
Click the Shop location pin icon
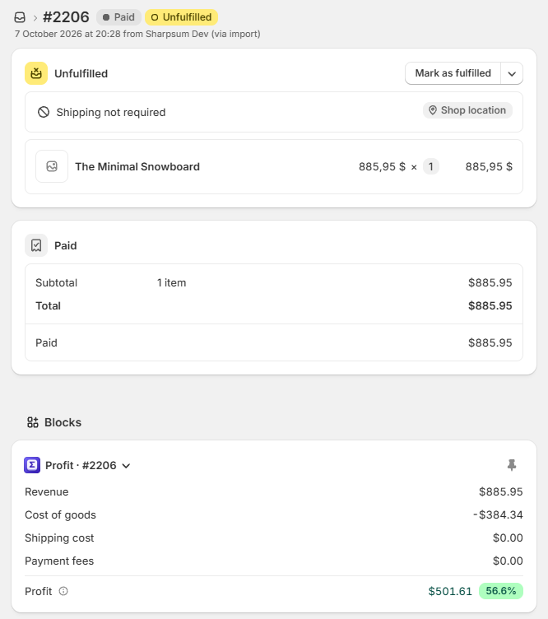tap(433, 110)
